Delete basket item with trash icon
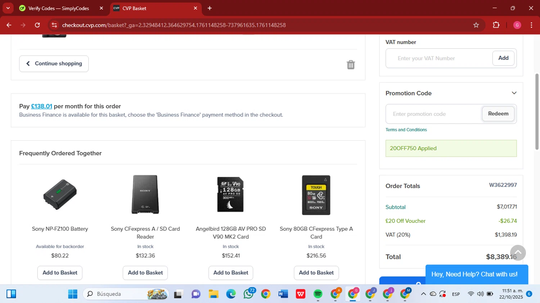The image size is (540, 303). [x=351, y=65]
